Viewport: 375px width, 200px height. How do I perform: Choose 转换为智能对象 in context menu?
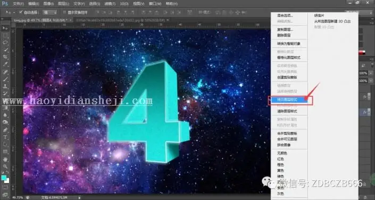(289, 44)
